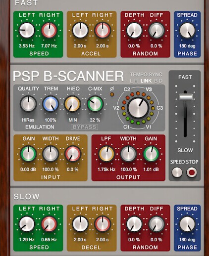
Task: Click the output LPF knob
Action: 106,154
